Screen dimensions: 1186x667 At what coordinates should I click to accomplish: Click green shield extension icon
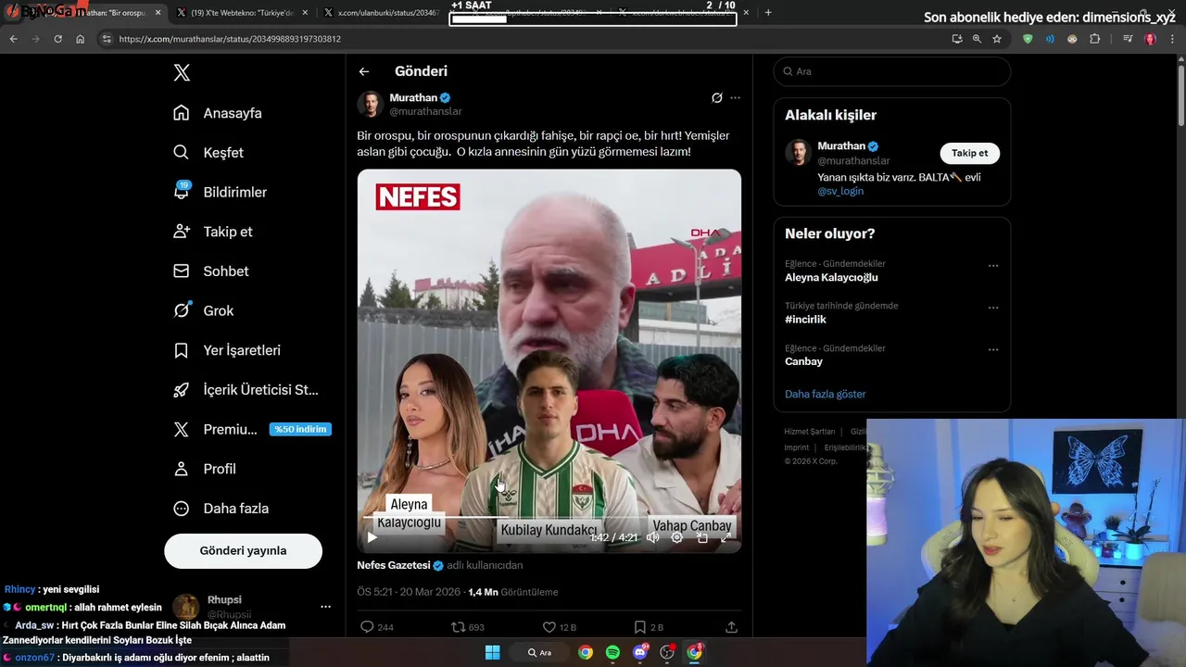[1028, 39]
